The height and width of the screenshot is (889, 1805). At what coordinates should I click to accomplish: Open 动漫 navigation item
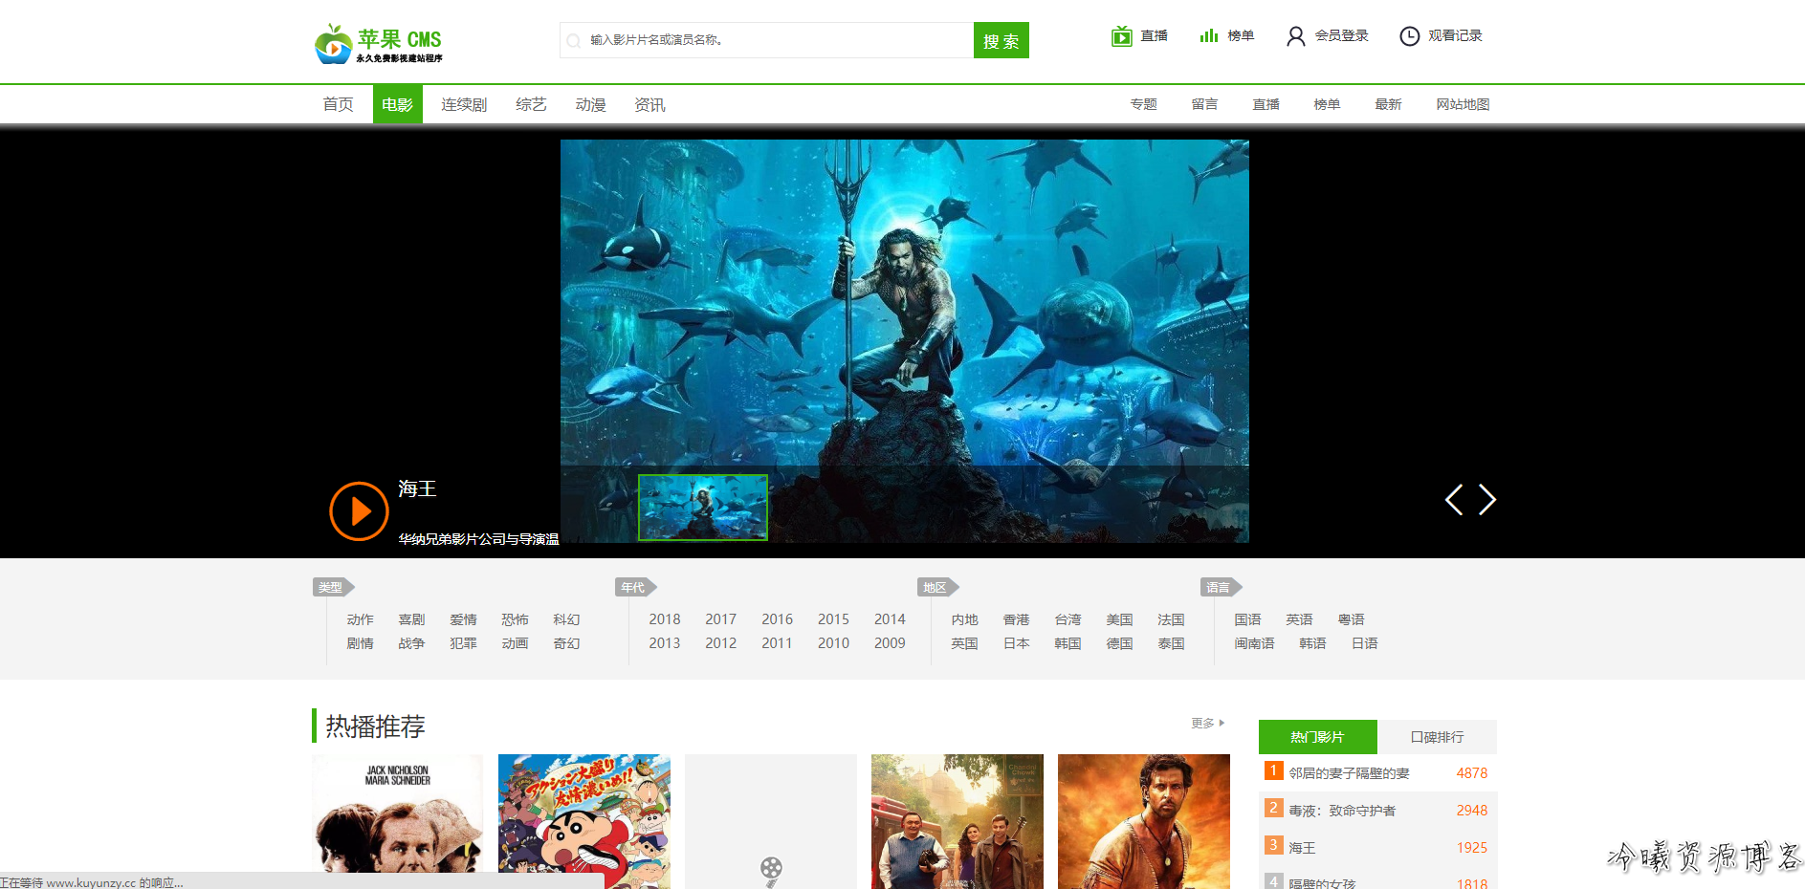(x=590, y=104)
